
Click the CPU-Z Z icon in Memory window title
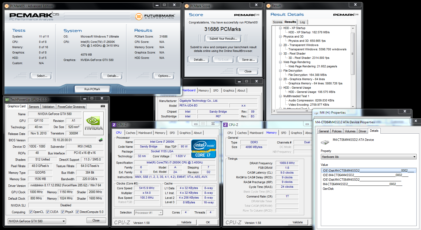pos(225,125)
